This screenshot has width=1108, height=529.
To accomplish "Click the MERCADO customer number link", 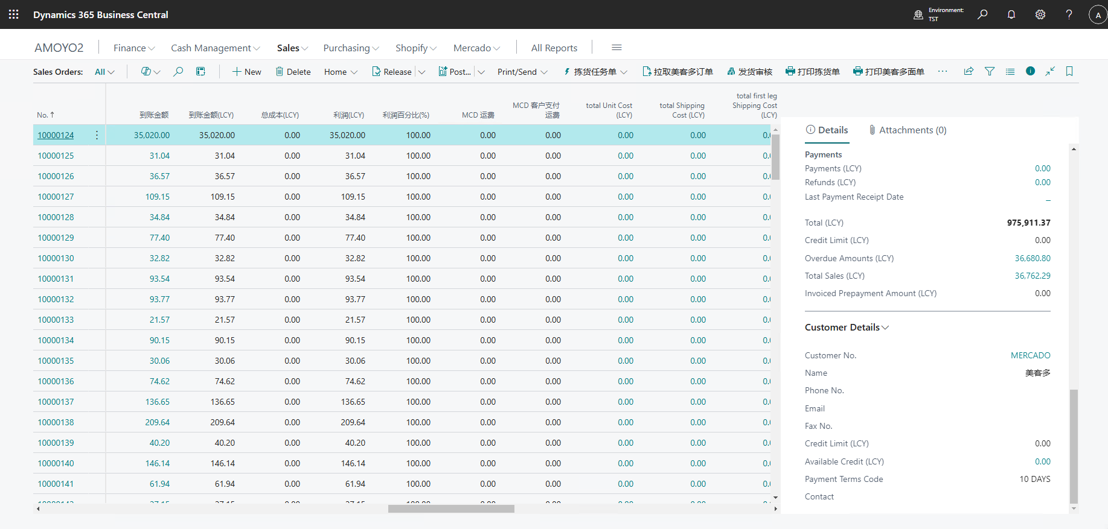I will (x=1030, y=355).
